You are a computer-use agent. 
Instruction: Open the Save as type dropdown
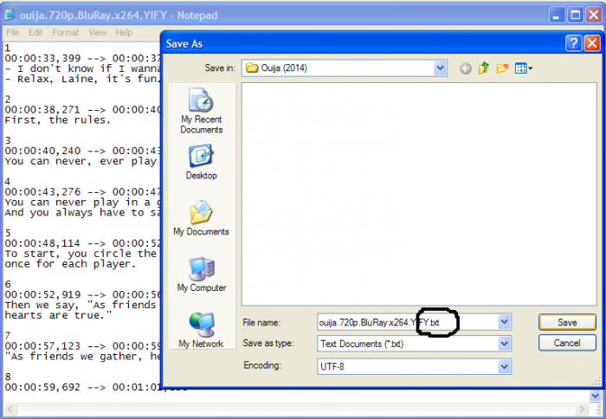504,344
